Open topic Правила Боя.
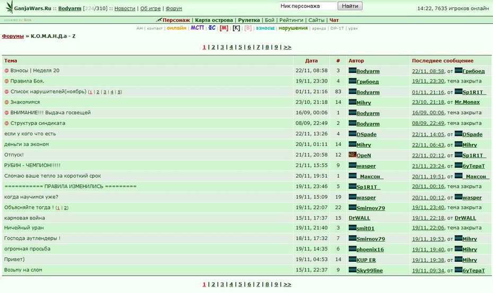Image resolution: width=493 pixels, height=293 pixels. click(x=28, y=81)
